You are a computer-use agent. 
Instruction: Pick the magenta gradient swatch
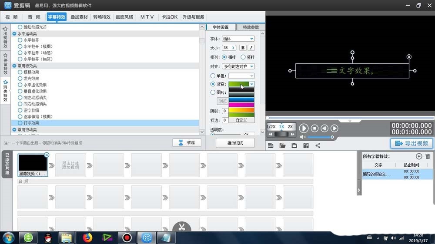point(241,105)
